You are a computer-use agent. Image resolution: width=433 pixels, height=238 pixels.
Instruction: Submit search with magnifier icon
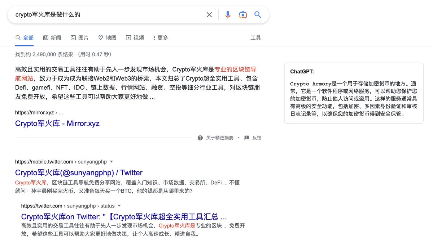click(258, 15)
